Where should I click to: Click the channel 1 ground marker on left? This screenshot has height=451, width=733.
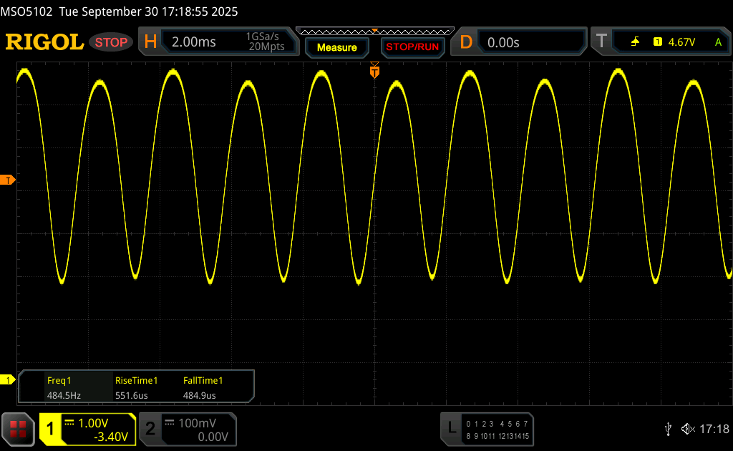point(9,379)
